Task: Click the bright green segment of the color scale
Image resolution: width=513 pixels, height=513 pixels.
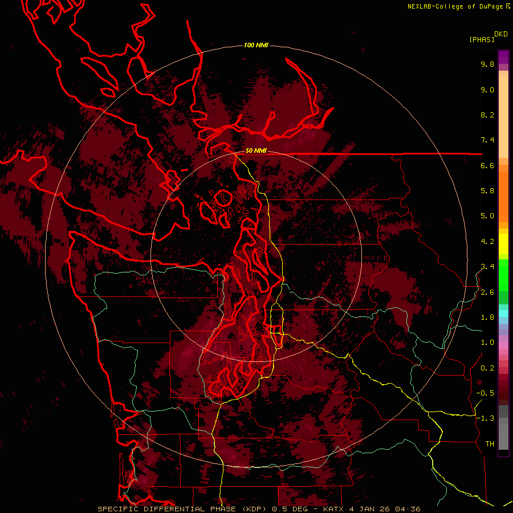Action: [503, 275]
